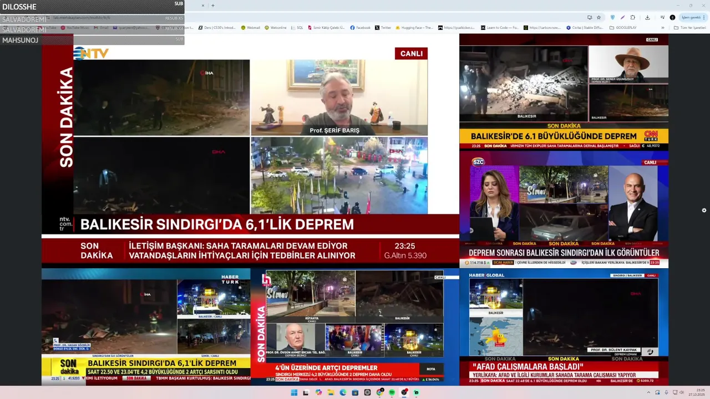Expand the GOOGLEPLAY bookmark folder

623,28
